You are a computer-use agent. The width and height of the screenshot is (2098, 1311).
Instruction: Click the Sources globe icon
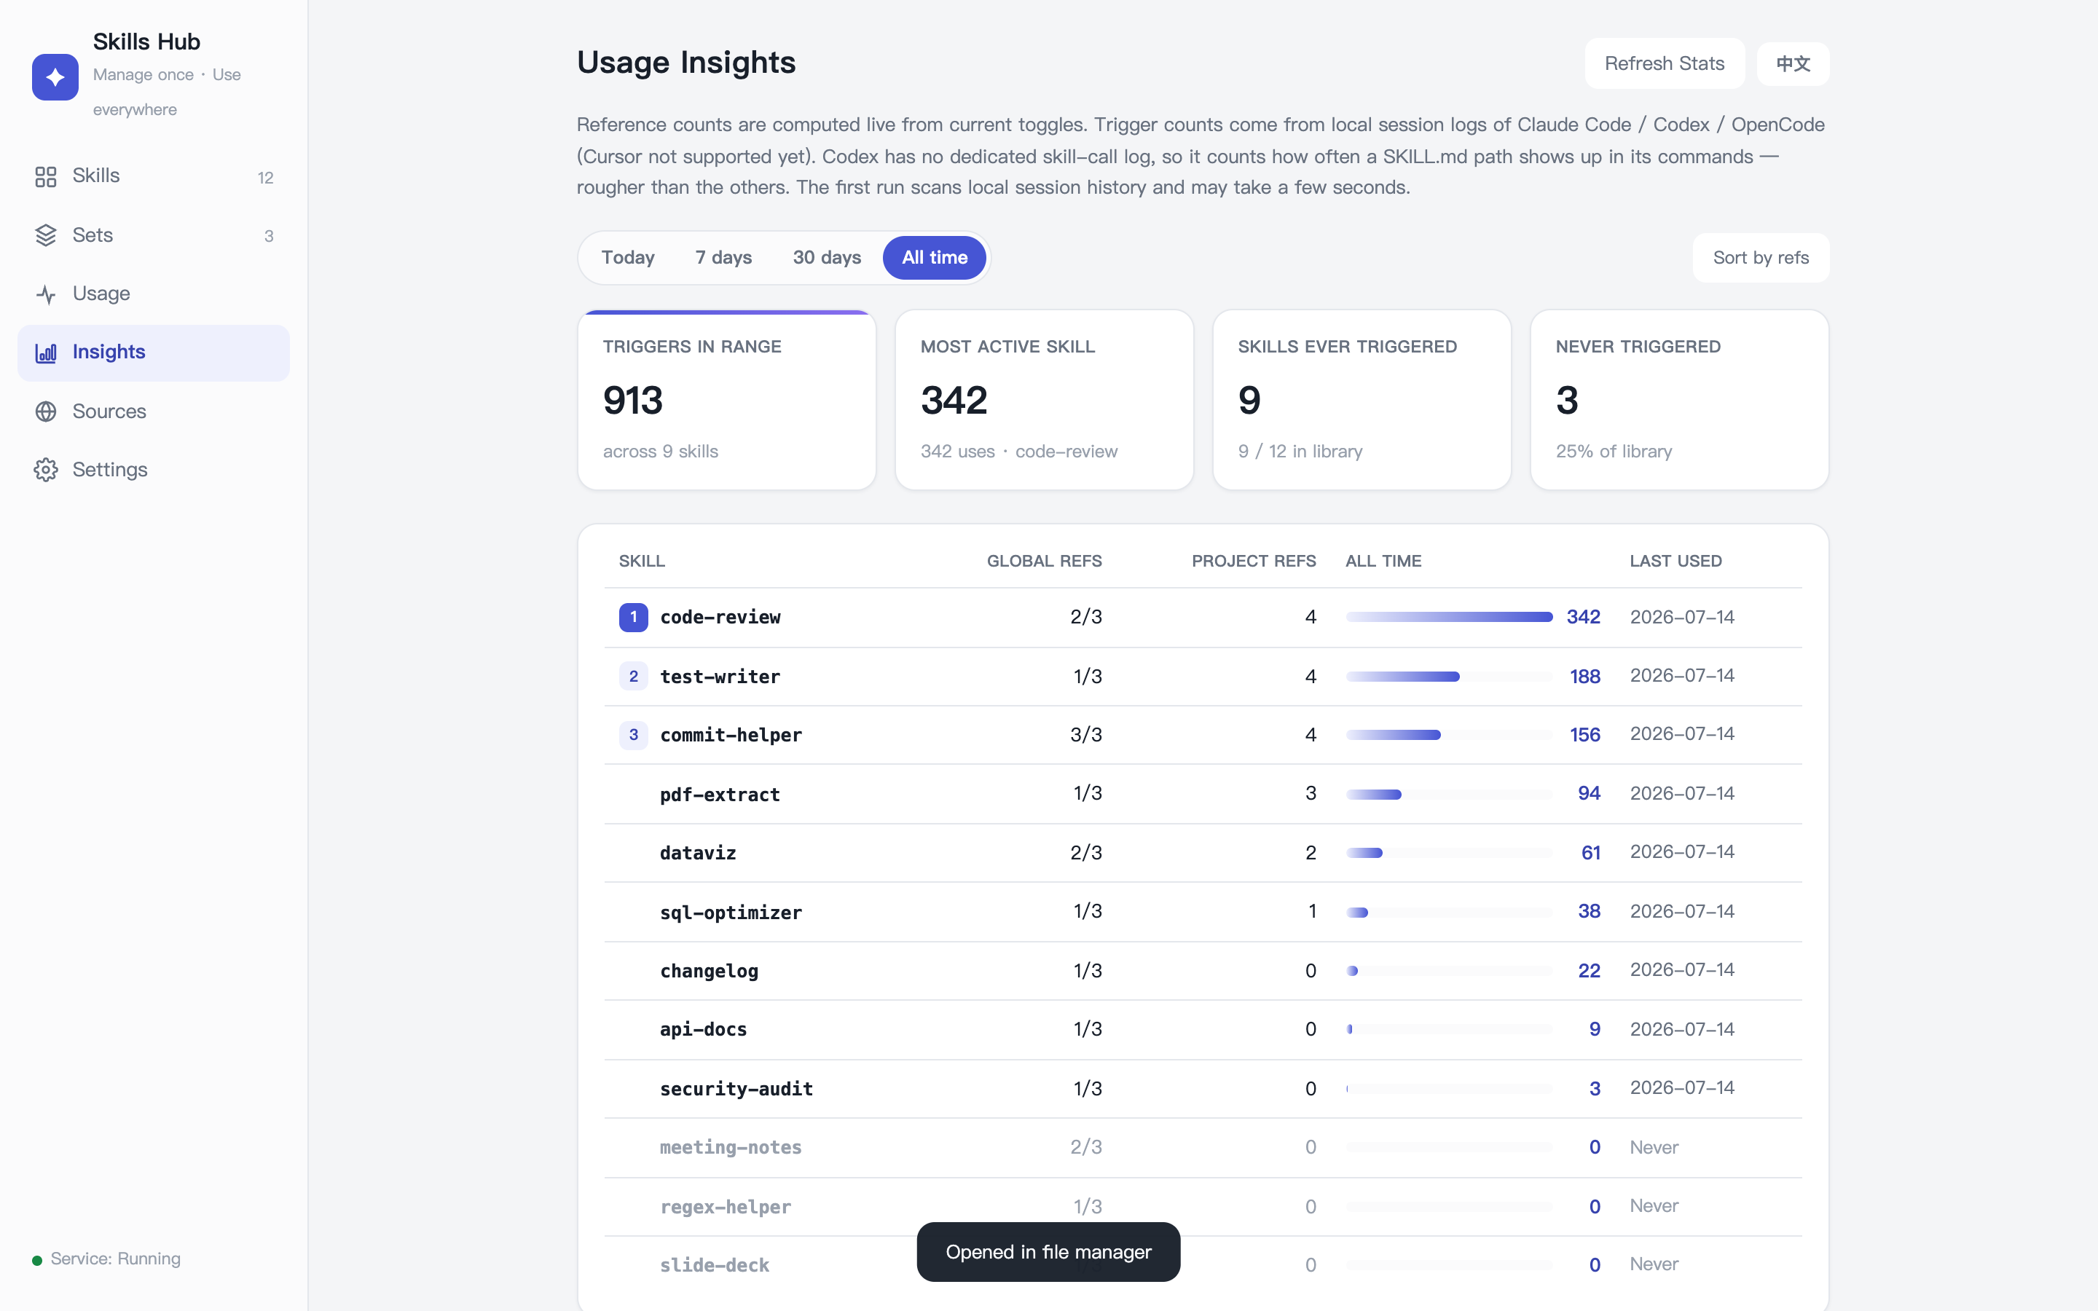(46, 411)
